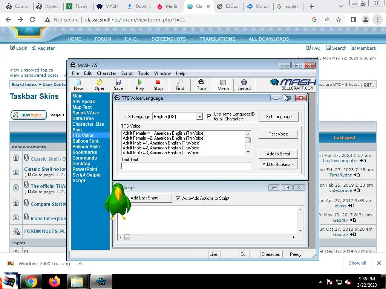Select Adult Female #1 American English voice
The width and height of the screenshot is (386, 289).
[164, 133]
